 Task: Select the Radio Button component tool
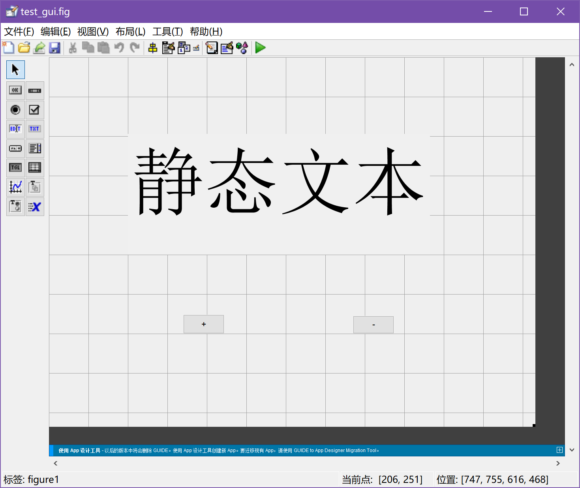(15, 110)
